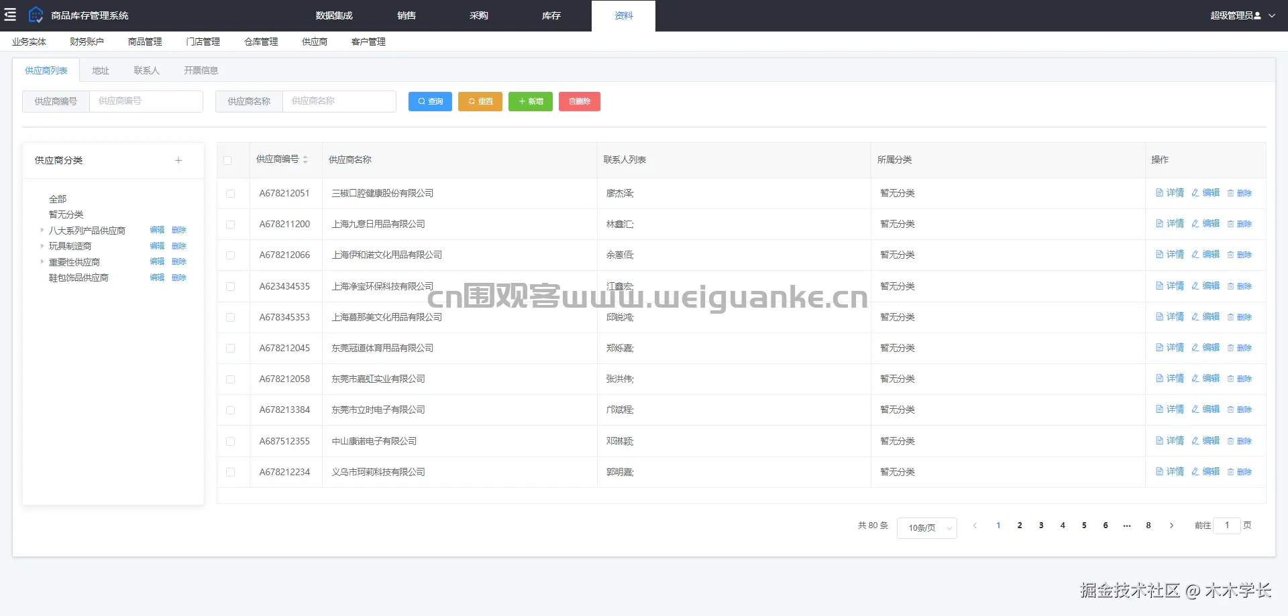The image size is (1288, 616).
Task: Click 删除 for supplier A678212058
Action: point(1240,379)
